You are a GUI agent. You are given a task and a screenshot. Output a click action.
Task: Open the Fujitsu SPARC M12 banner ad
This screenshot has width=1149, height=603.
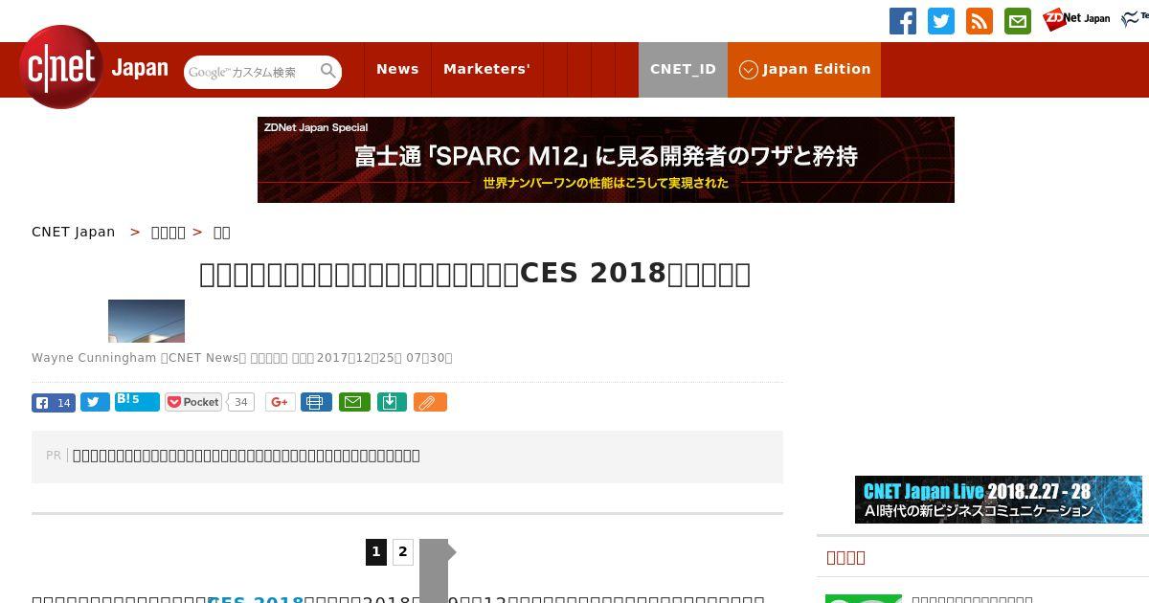[x=606, y=160]
